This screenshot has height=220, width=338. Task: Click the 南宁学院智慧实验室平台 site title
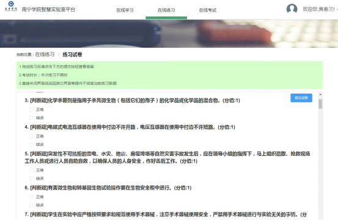point(48,10)
